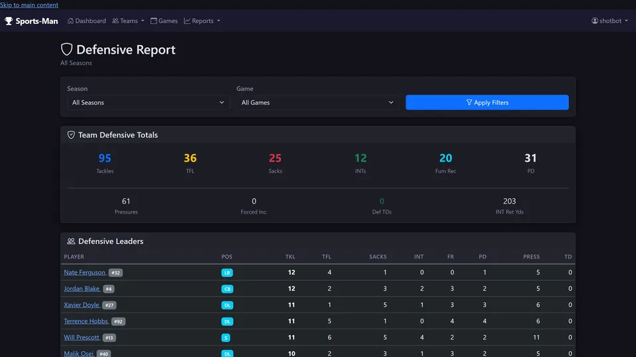Open the Game dropdown showing All Games

click(317, 102)
